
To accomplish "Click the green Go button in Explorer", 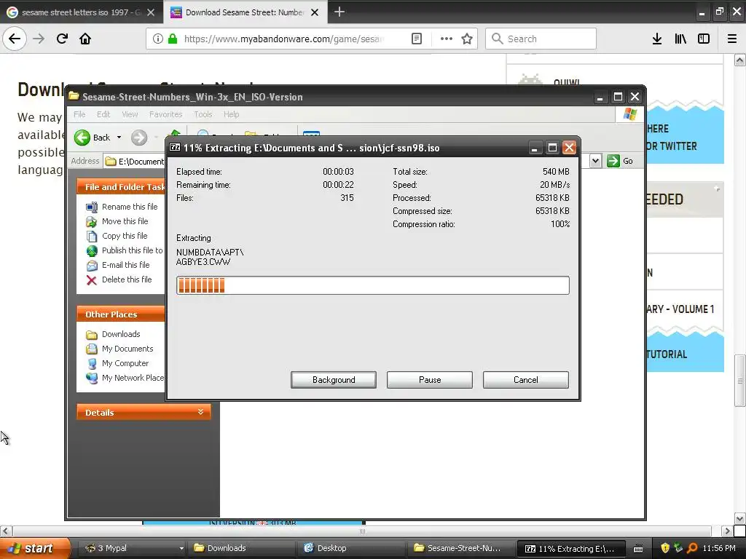I will (x=621, y=161).
